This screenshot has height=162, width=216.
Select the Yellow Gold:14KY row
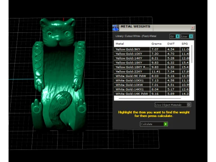pos(152,58)
